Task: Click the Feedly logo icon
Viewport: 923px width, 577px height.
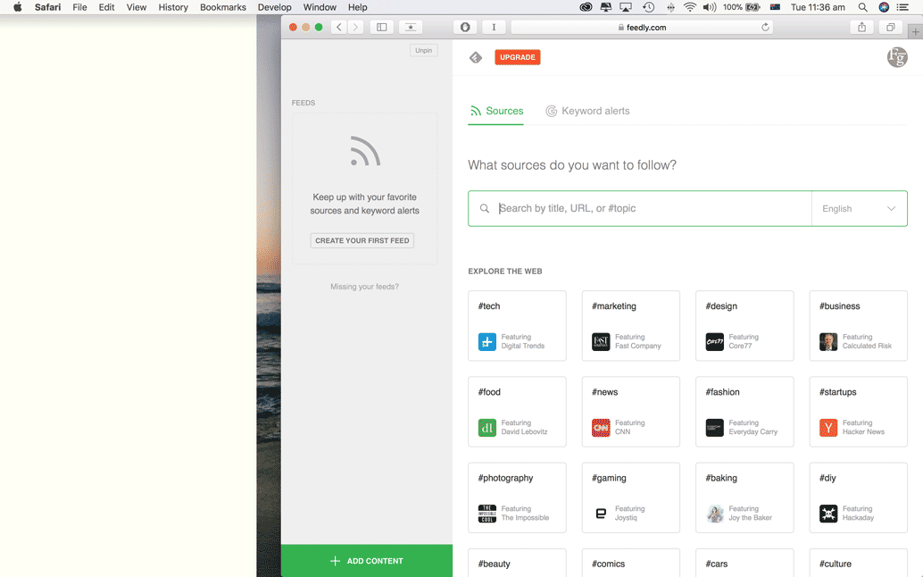Action: click(476, 57)
